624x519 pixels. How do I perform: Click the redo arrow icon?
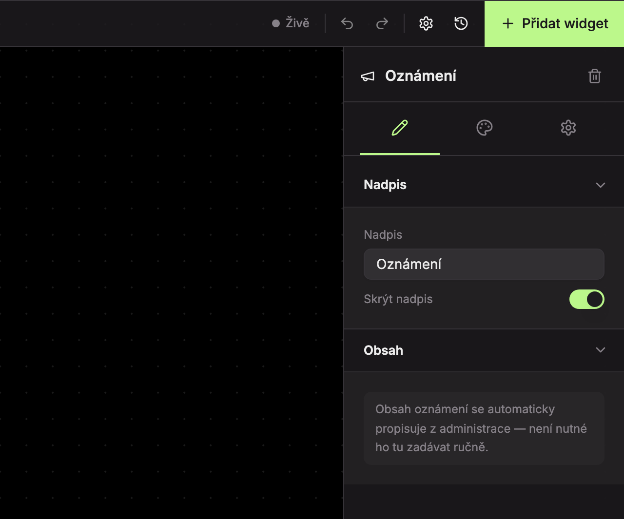(382, 23)
